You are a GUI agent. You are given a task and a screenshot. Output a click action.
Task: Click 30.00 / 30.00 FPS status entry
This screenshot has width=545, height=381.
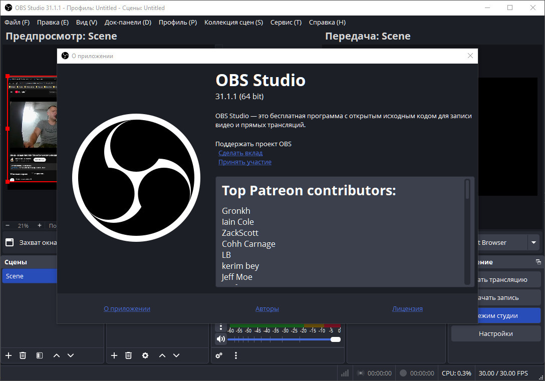coord(503,373)
